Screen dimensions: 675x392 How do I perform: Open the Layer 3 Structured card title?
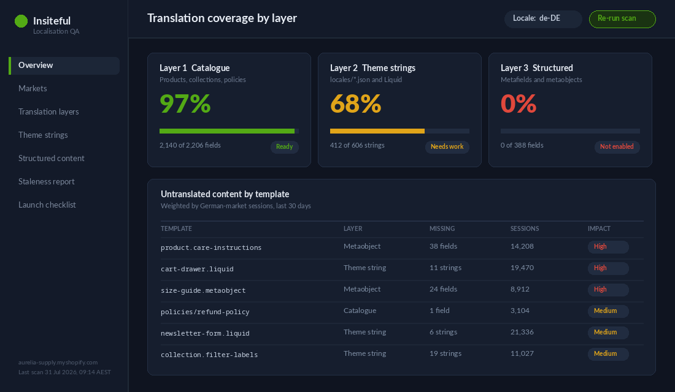(537, 68)
